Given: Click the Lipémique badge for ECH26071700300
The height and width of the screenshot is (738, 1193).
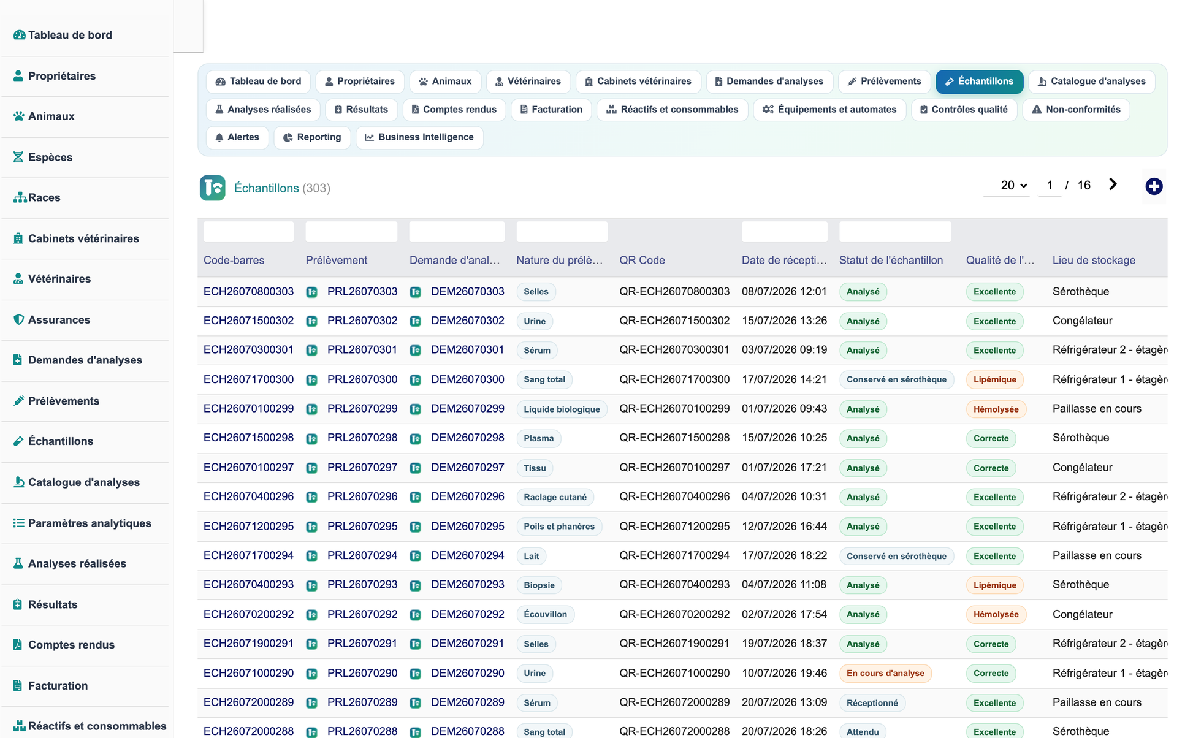Looking at the screenshot, I should (994, 380).
